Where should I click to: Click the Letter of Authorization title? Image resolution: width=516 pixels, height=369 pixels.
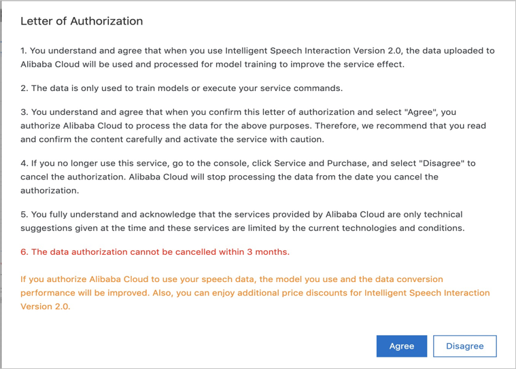(82, 21)
